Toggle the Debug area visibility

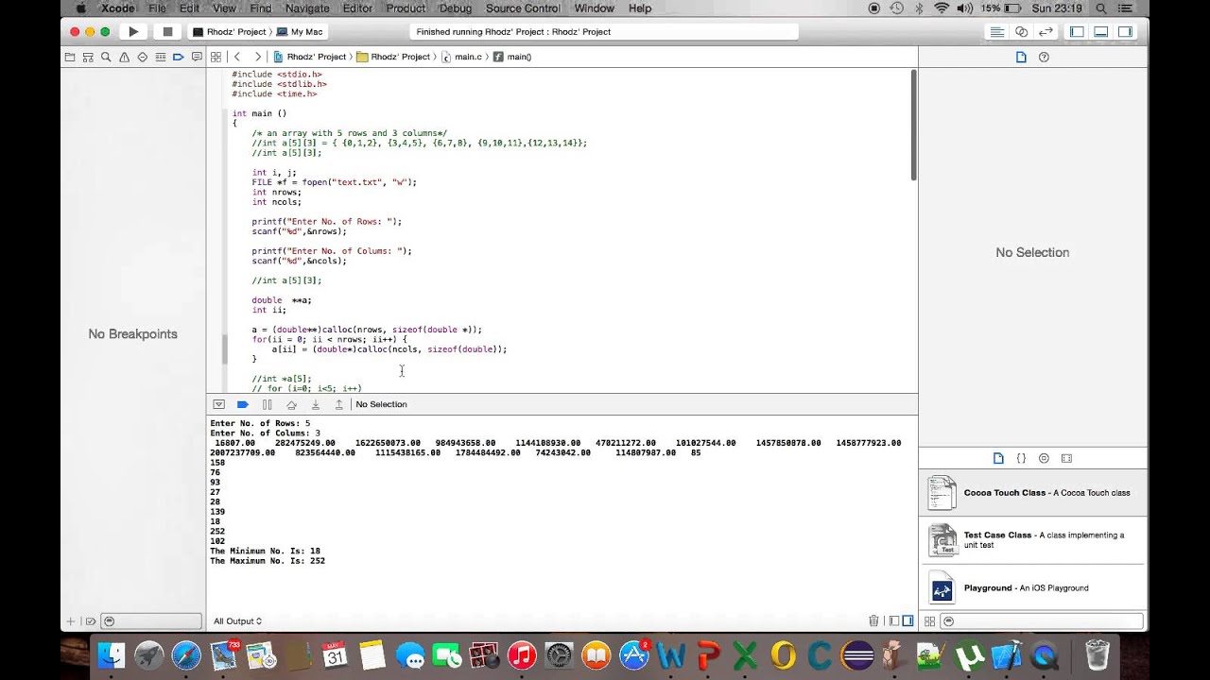pyautogui.click(x=1100, y=31)
